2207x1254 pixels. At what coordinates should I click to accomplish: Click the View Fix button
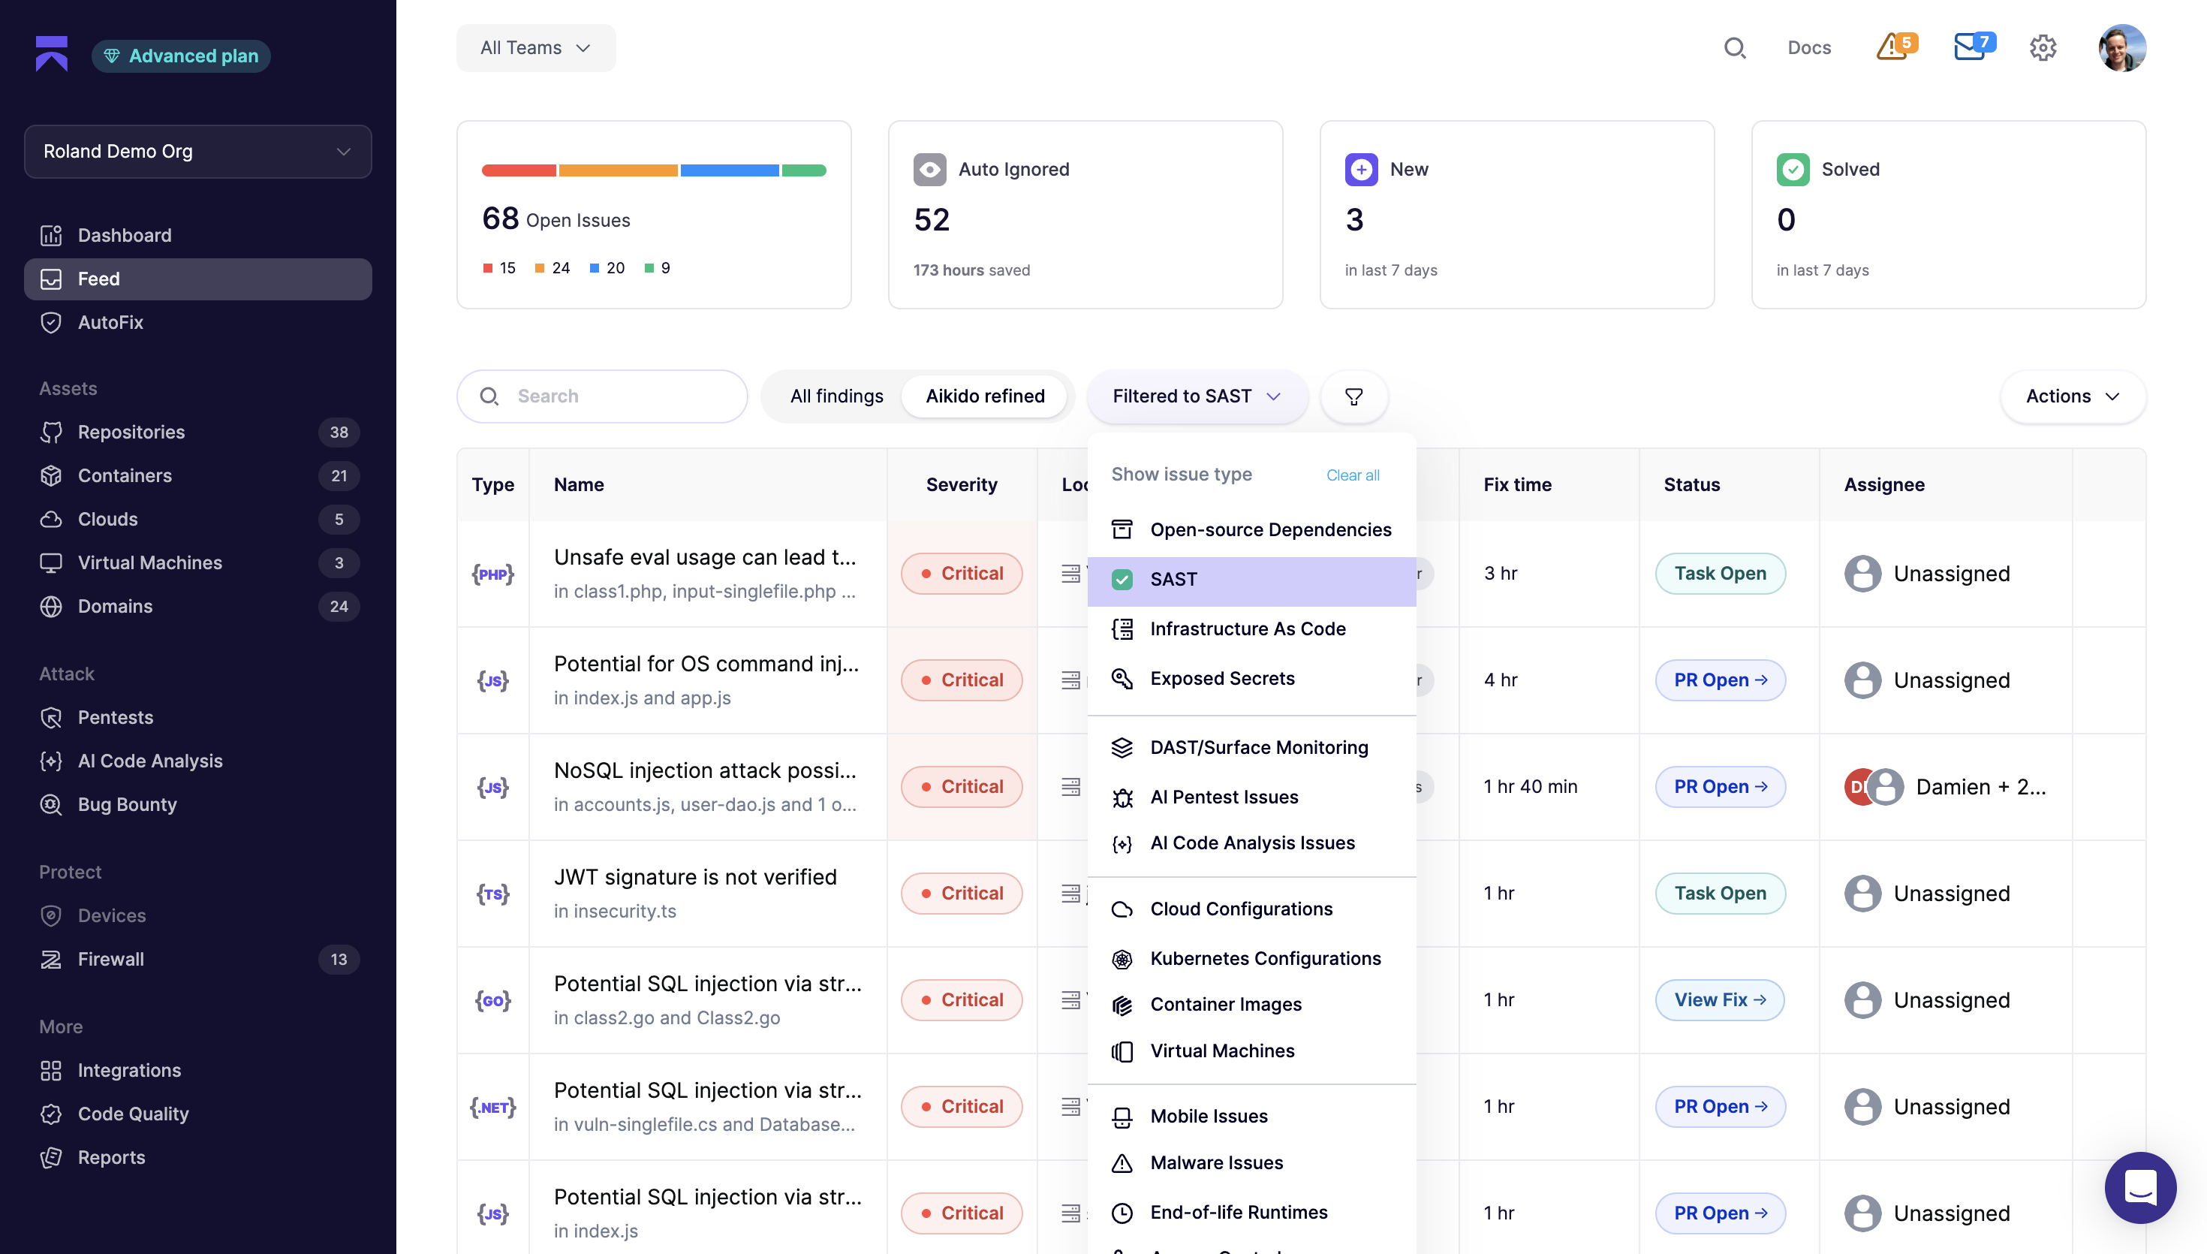point(1719,999)
